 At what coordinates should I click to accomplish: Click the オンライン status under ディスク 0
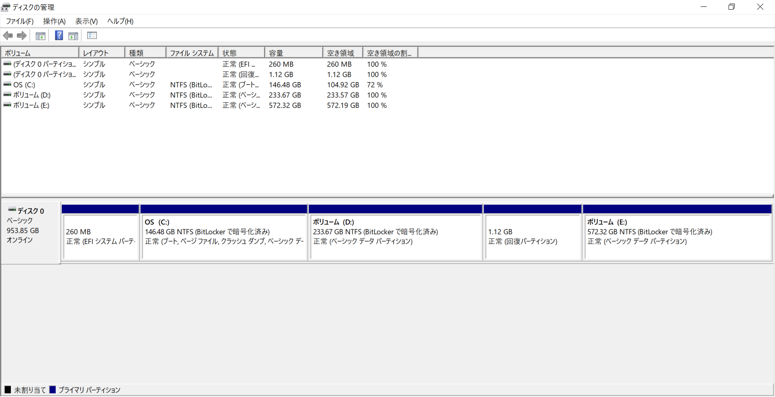[20, 240]
